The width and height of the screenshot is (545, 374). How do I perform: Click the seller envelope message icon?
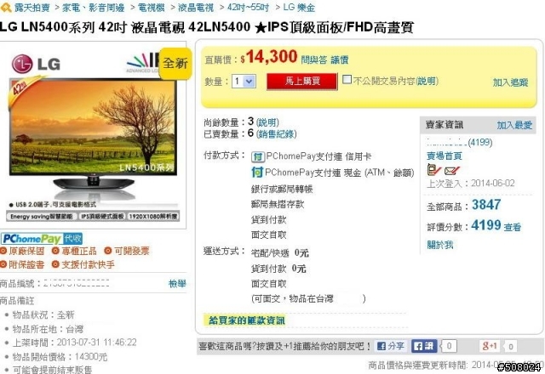point(452,171)
